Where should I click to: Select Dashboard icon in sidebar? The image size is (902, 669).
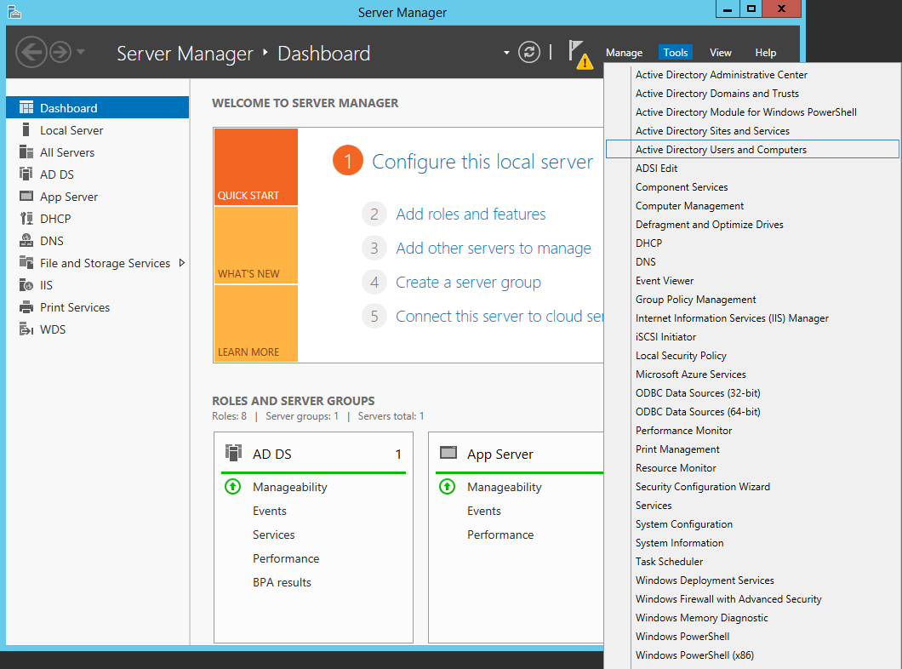[x=26, y=107]
